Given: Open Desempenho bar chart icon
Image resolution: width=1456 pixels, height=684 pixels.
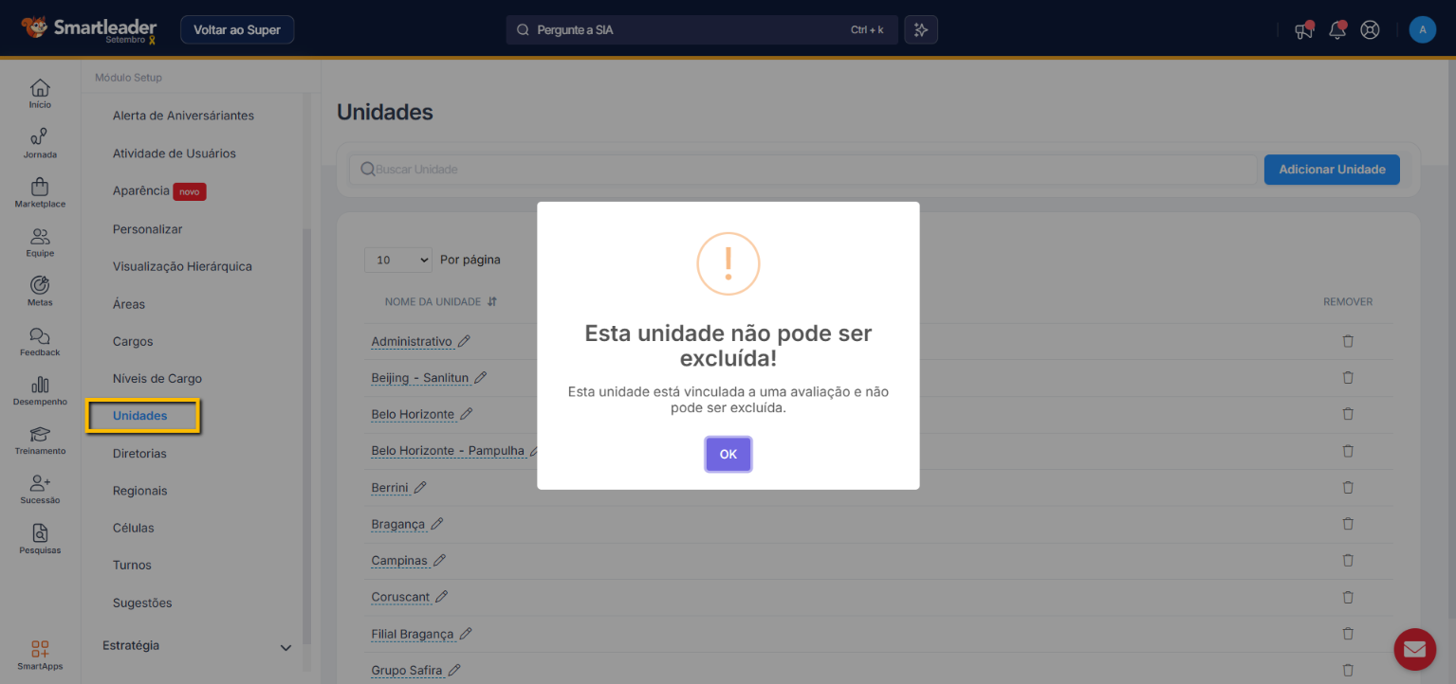Looking at the screenshot, I should (40, 390).
